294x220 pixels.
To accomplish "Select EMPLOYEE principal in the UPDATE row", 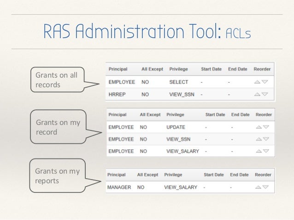I will click(121, 127).
